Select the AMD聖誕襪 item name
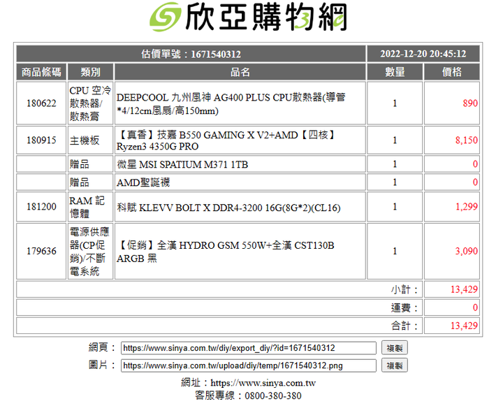 point(143,182)
